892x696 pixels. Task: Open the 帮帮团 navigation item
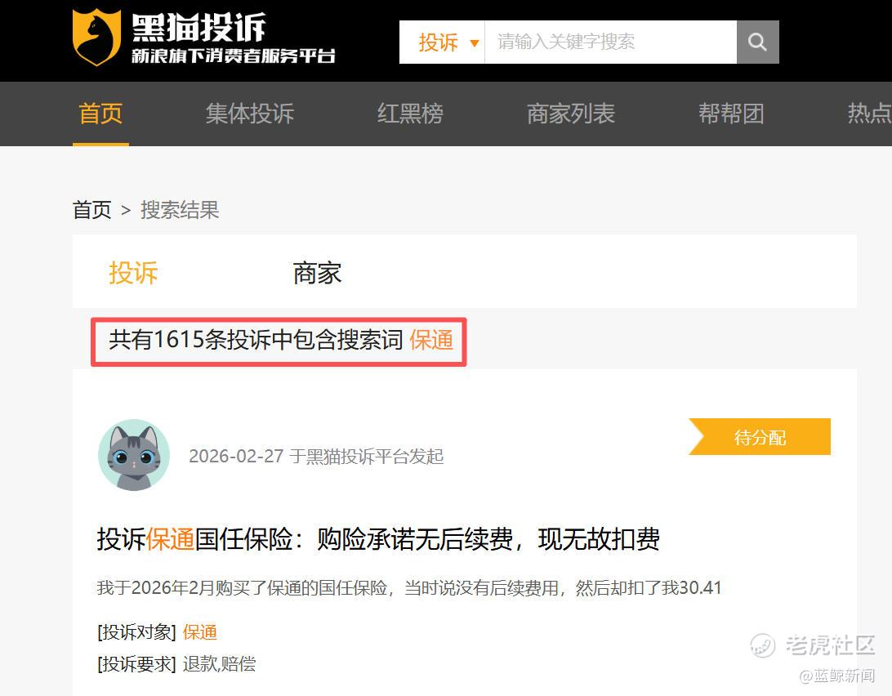click(731, 114)
